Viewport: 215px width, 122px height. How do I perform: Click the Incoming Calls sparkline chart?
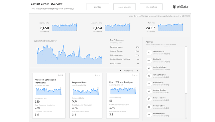pyautogui.click(x=64, y=27)
